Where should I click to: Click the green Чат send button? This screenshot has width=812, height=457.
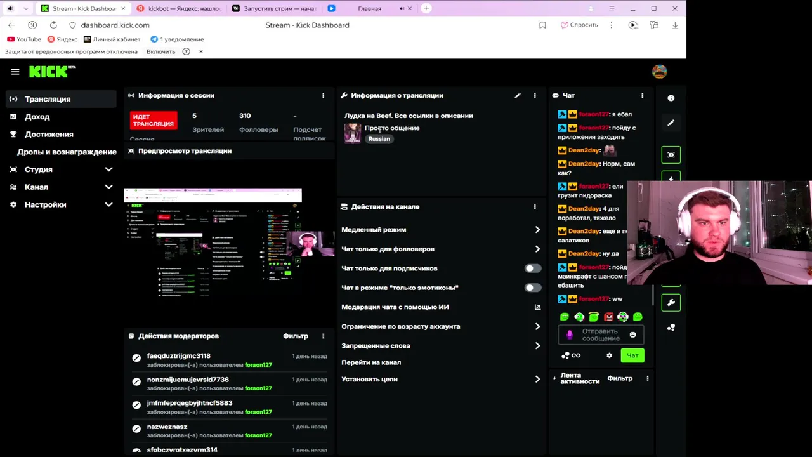tap(632, 355)
